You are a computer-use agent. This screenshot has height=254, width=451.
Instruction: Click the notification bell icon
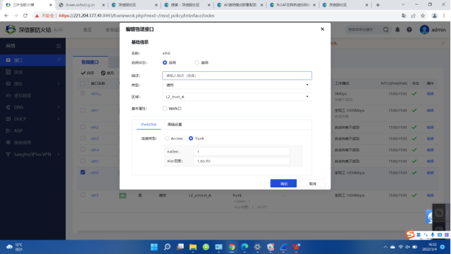[398, 29]
